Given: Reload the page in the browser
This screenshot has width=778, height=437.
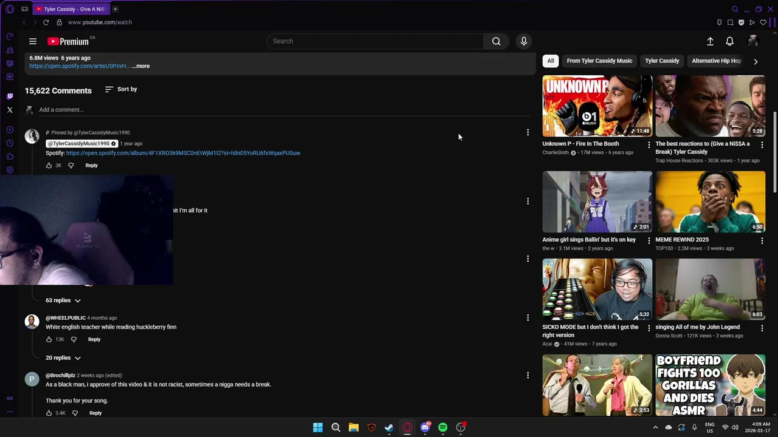Looking at the screenshot, I should point(46,22).
